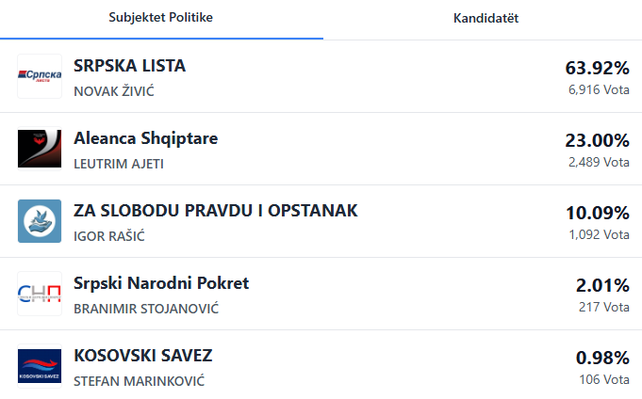This screenshot has width=642, height=399.
Task: Open the Aleanca Shqiptare party name
Action: (145, 138)
